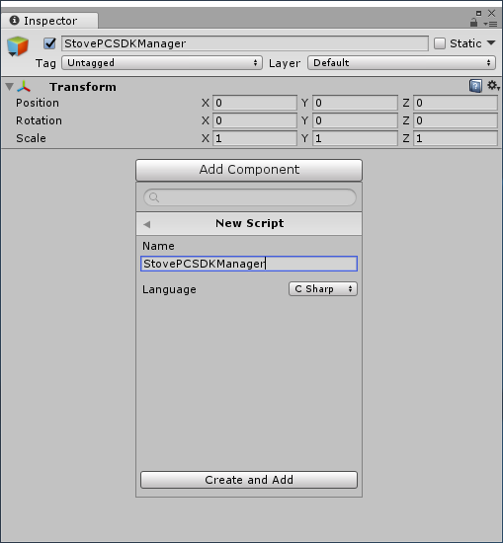Open the Untagged Tag dropdown

(162, 63)
